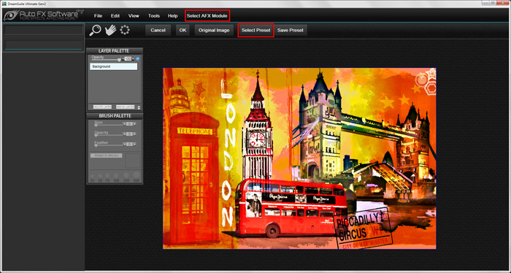This screenshot has height=273, width=511.
Task: Click the Mask Layer button
Action: [125, 107]
